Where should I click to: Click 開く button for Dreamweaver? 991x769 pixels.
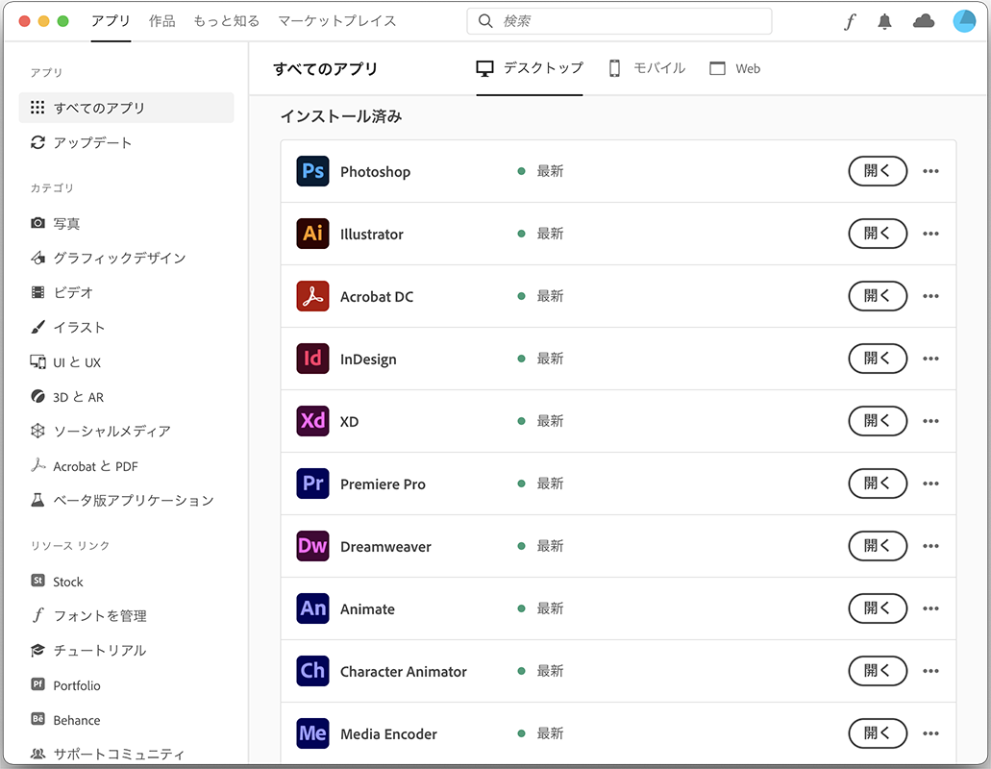point(878,547)
